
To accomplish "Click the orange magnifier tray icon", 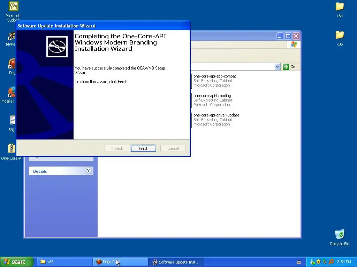I will click(x=331, y=262).
